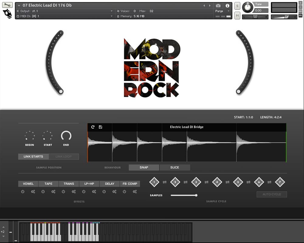Click the instrument info icon
This screenshot has width=304, height=243.
tap(227, 5)
